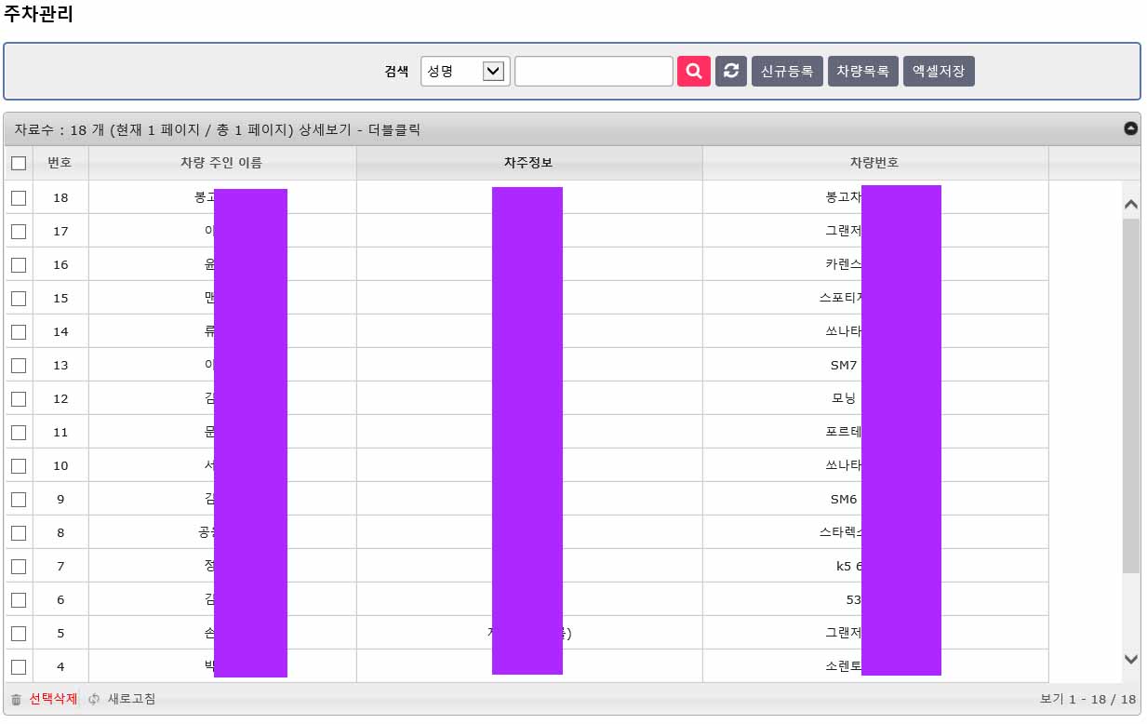
Task: Click the refresh icon beside search
Action: [x=731, y=71]
